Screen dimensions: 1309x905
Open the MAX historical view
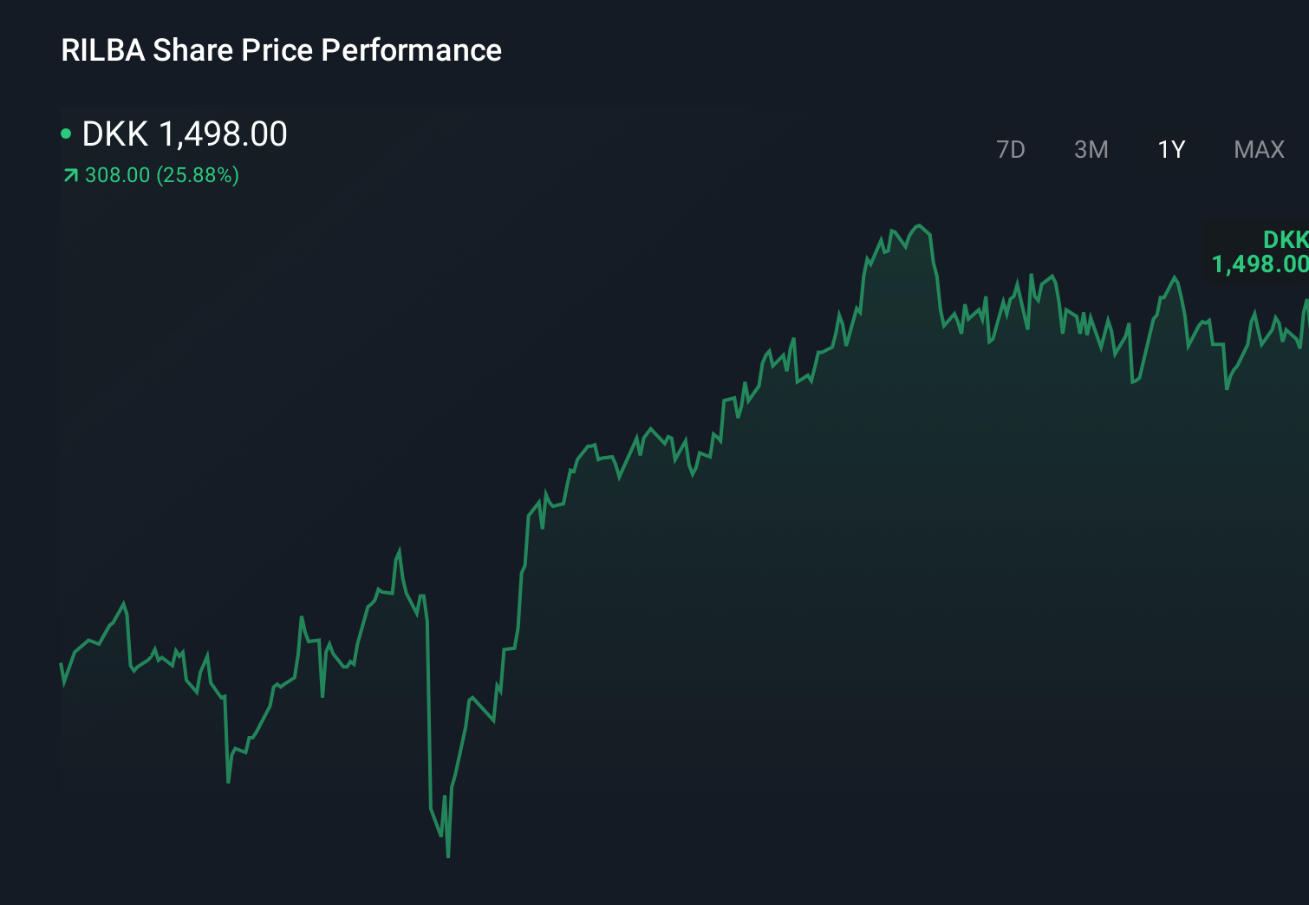[1258, 149]
